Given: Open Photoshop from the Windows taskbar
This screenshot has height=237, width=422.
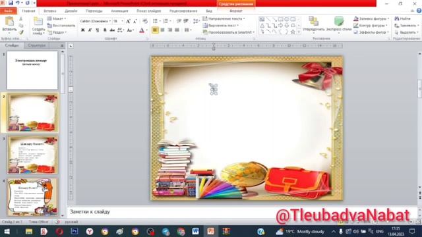Looking at the screenshot, I should click(75, 231).
